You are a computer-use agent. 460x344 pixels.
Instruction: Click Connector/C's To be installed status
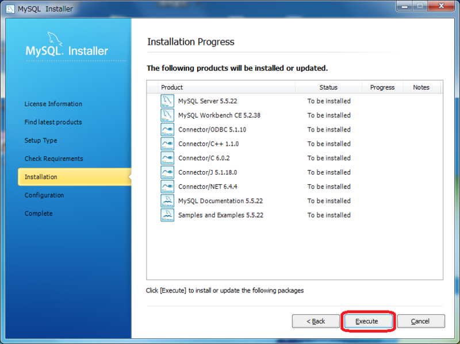(x=329, y=159)
